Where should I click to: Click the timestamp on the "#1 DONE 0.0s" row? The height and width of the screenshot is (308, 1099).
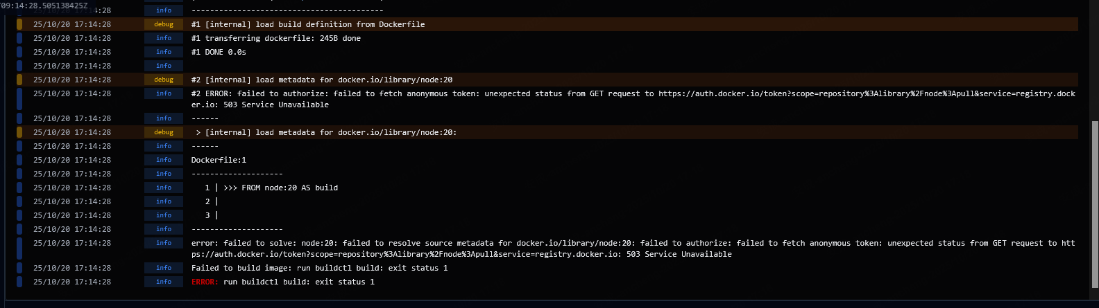point(72,52)
